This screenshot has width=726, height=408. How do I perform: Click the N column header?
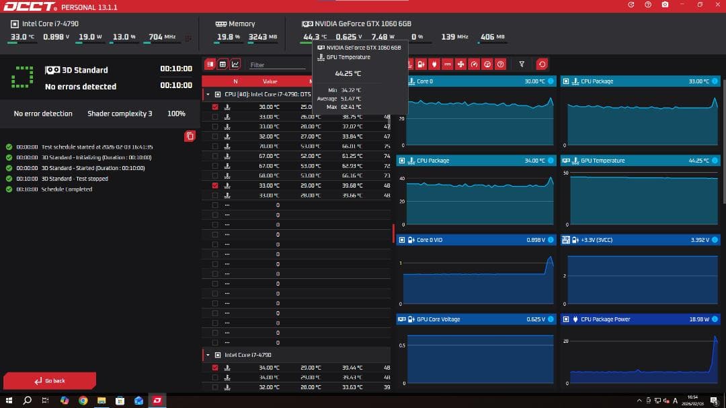tap(235, 81)
